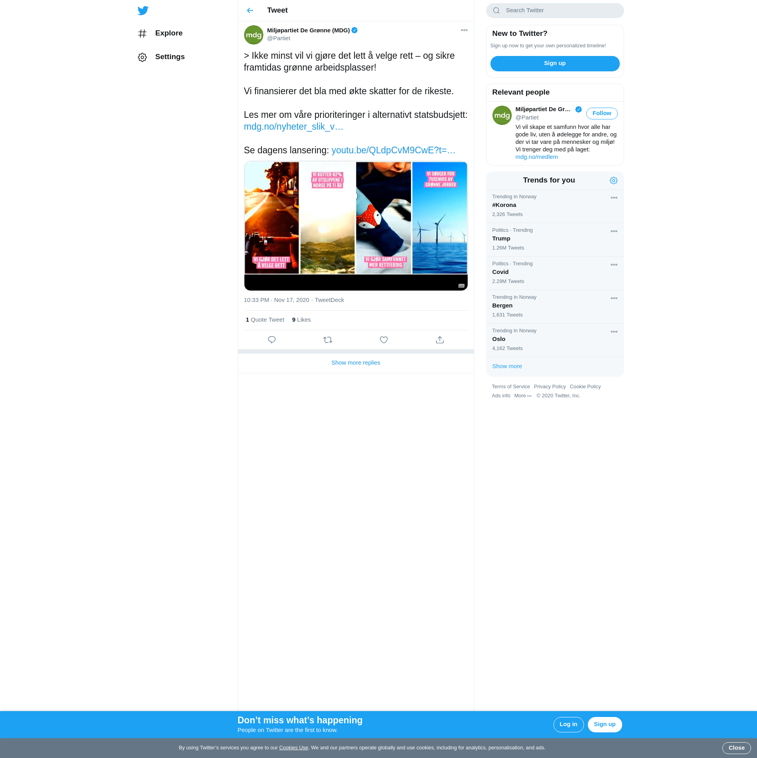Expand the More footer menu
Viewport: 757px width, 758px height.
523,396
